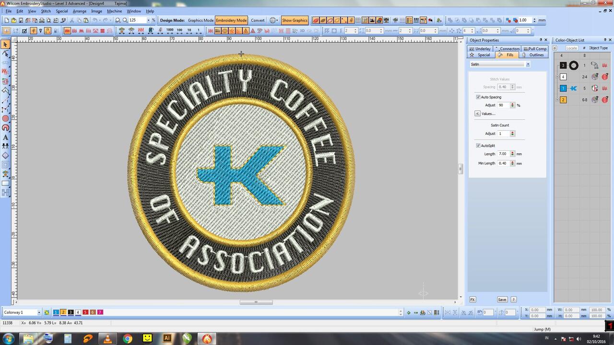Click the Open design folder icon

pyautogui.click(x=13, y=20)
